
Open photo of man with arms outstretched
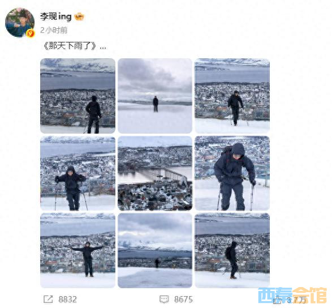coord(77,251)
